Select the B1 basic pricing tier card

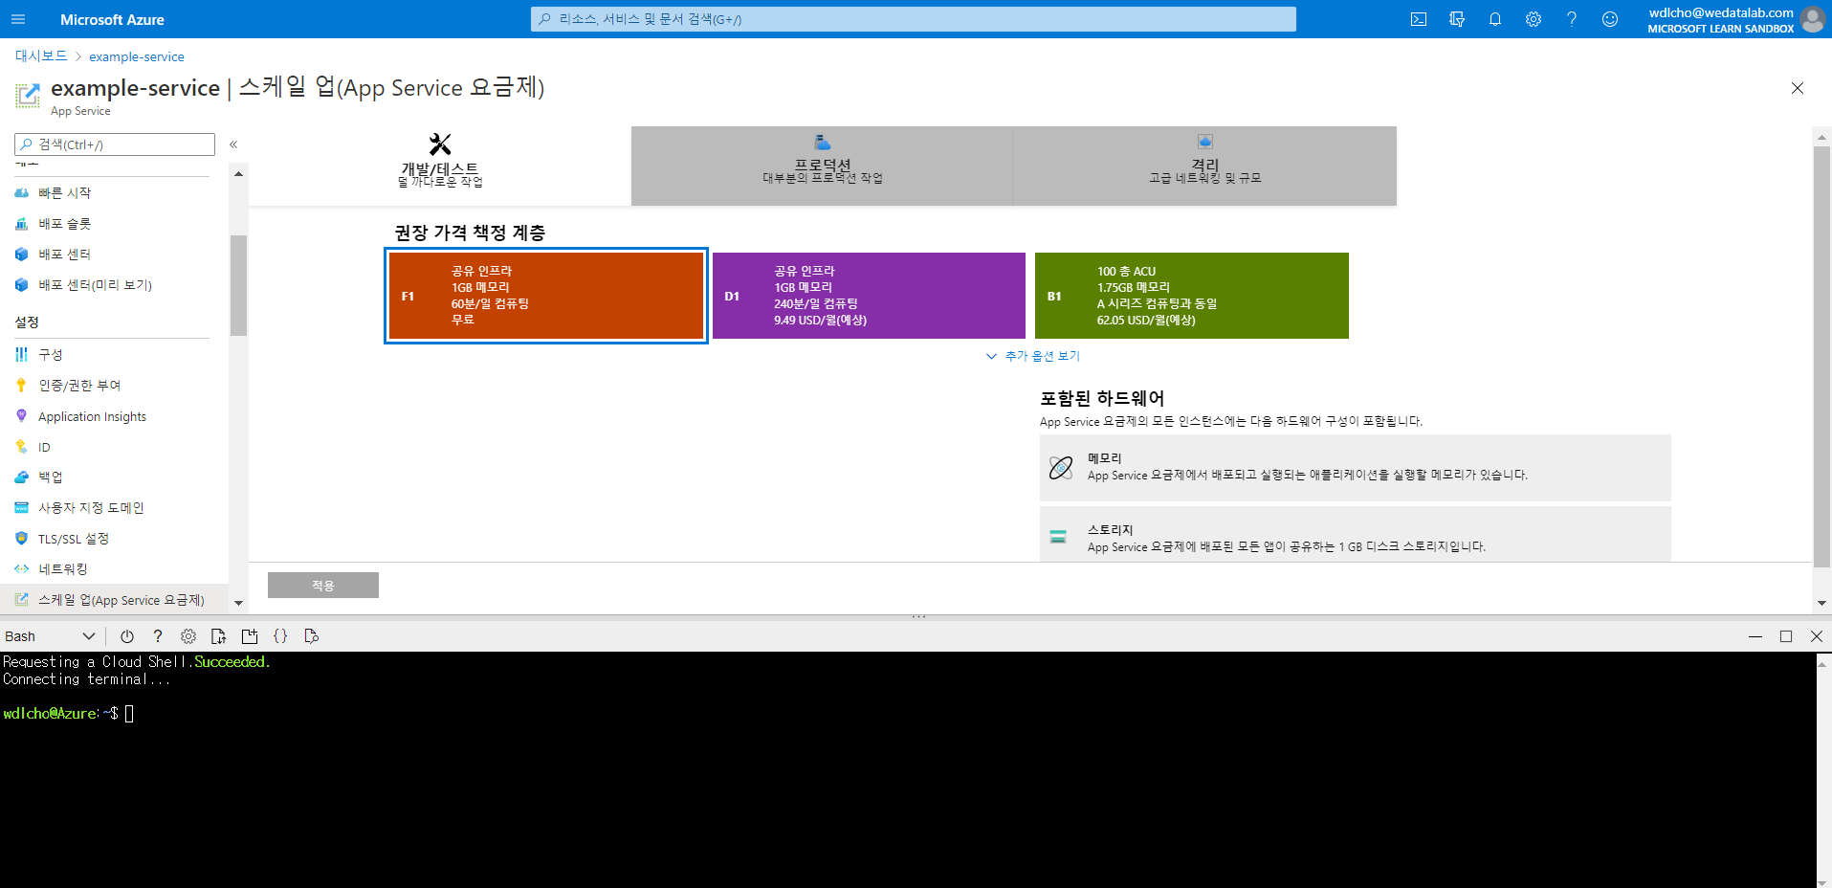pos(1192,296)
